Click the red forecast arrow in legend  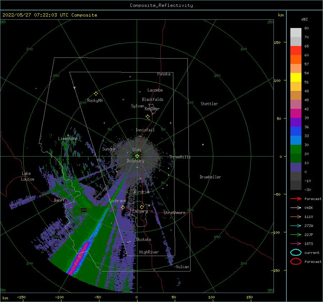point(296,199)
